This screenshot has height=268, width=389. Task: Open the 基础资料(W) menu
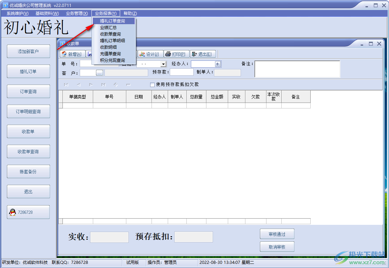coord(47,13)
